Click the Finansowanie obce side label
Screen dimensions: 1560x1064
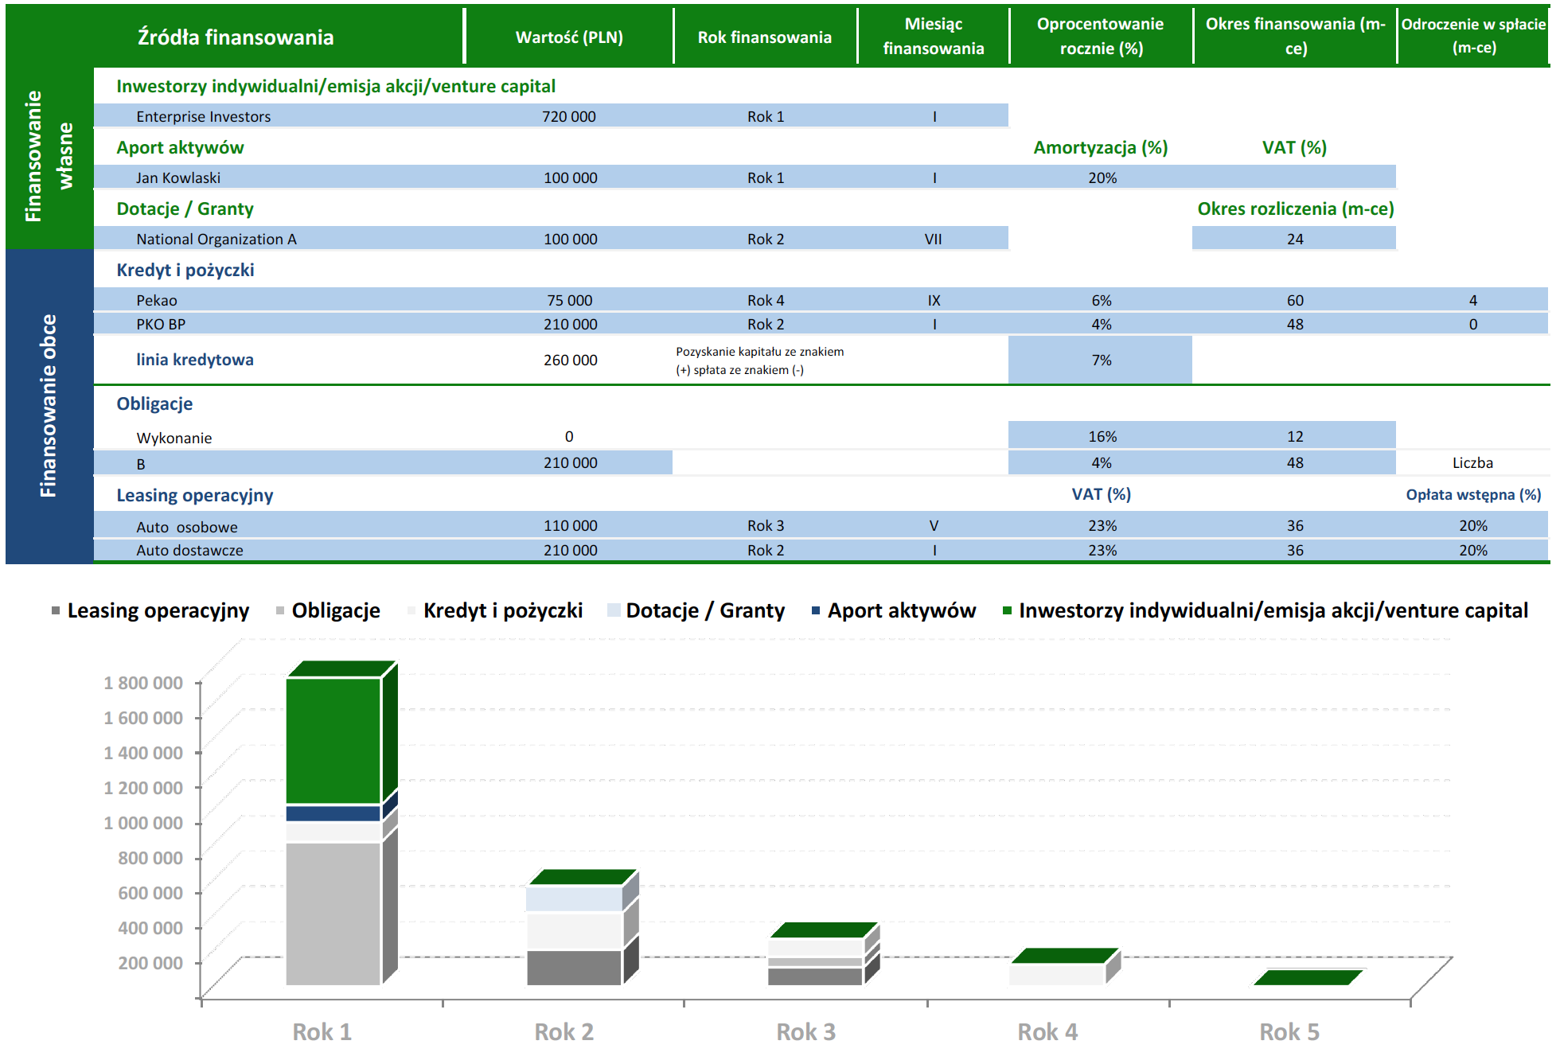[49, 406]
